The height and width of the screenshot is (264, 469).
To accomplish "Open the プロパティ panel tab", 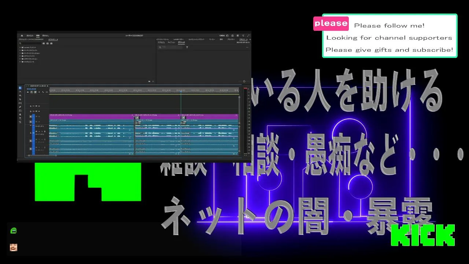I will click(x=231, y=39).
